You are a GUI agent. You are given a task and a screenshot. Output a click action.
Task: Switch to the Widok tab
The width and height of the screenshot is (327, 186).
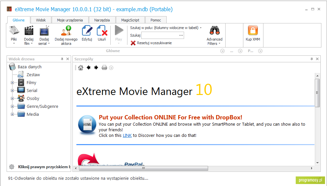[41, 20]
